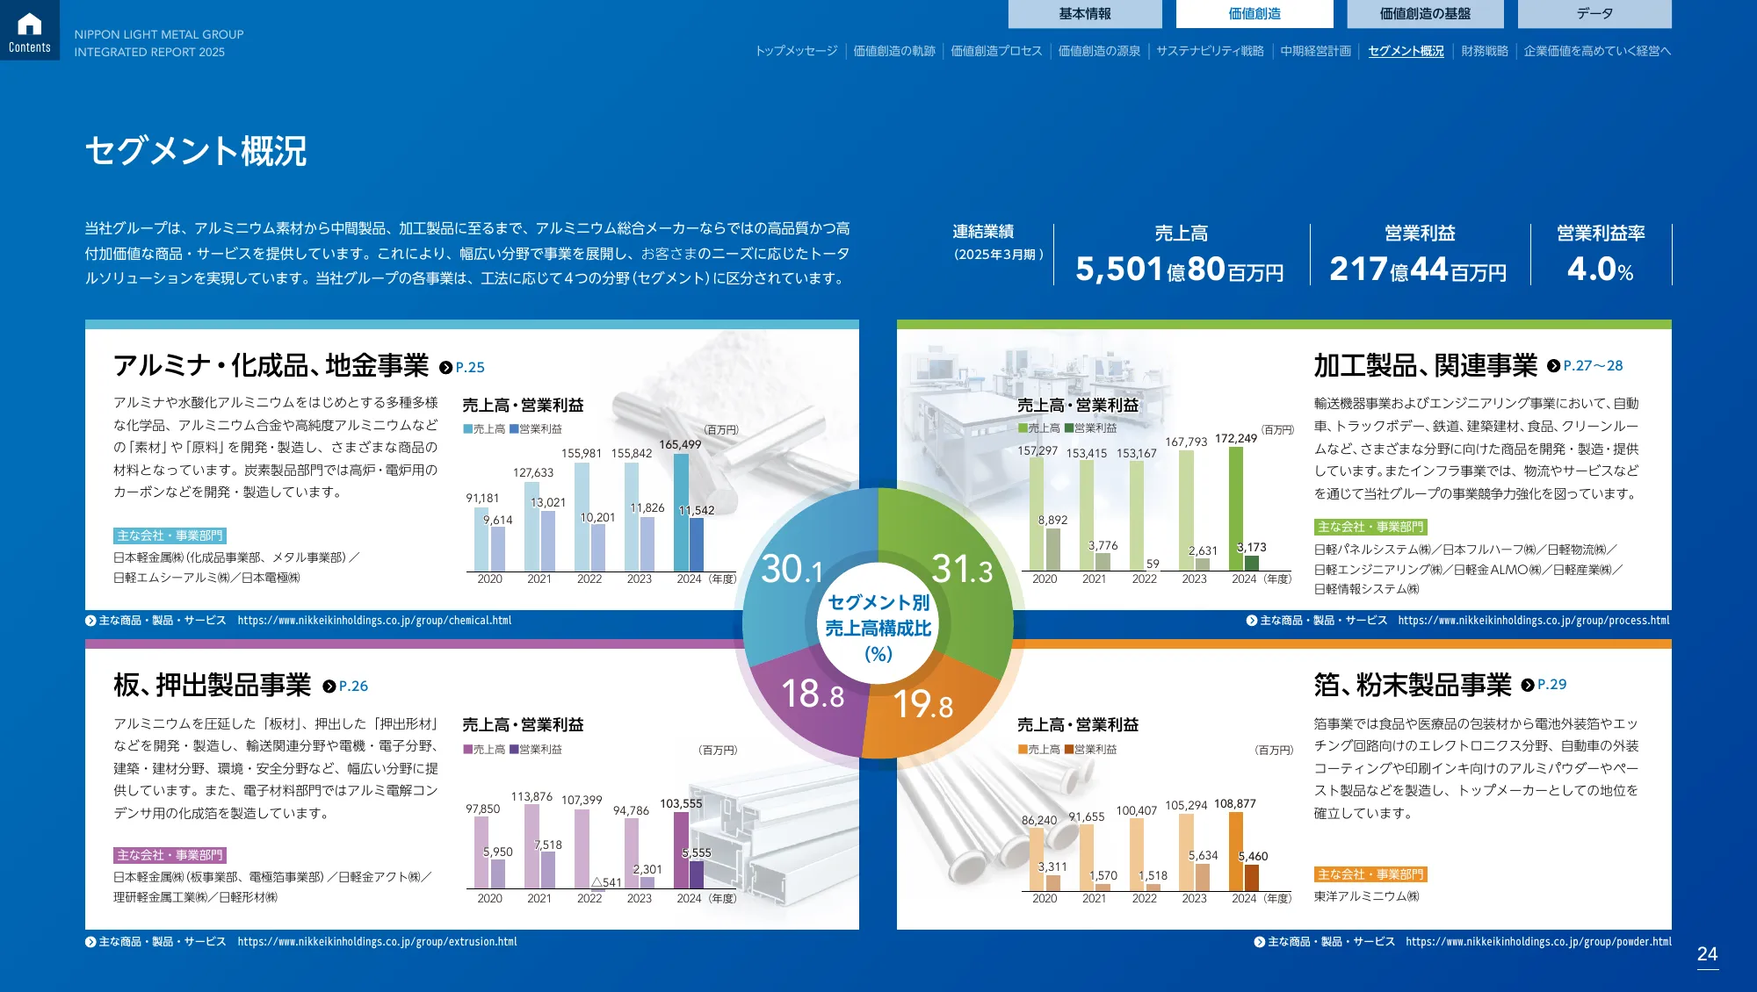
Task: Select セグメント概況 in the sub navigation
Action: [1405, 52]
